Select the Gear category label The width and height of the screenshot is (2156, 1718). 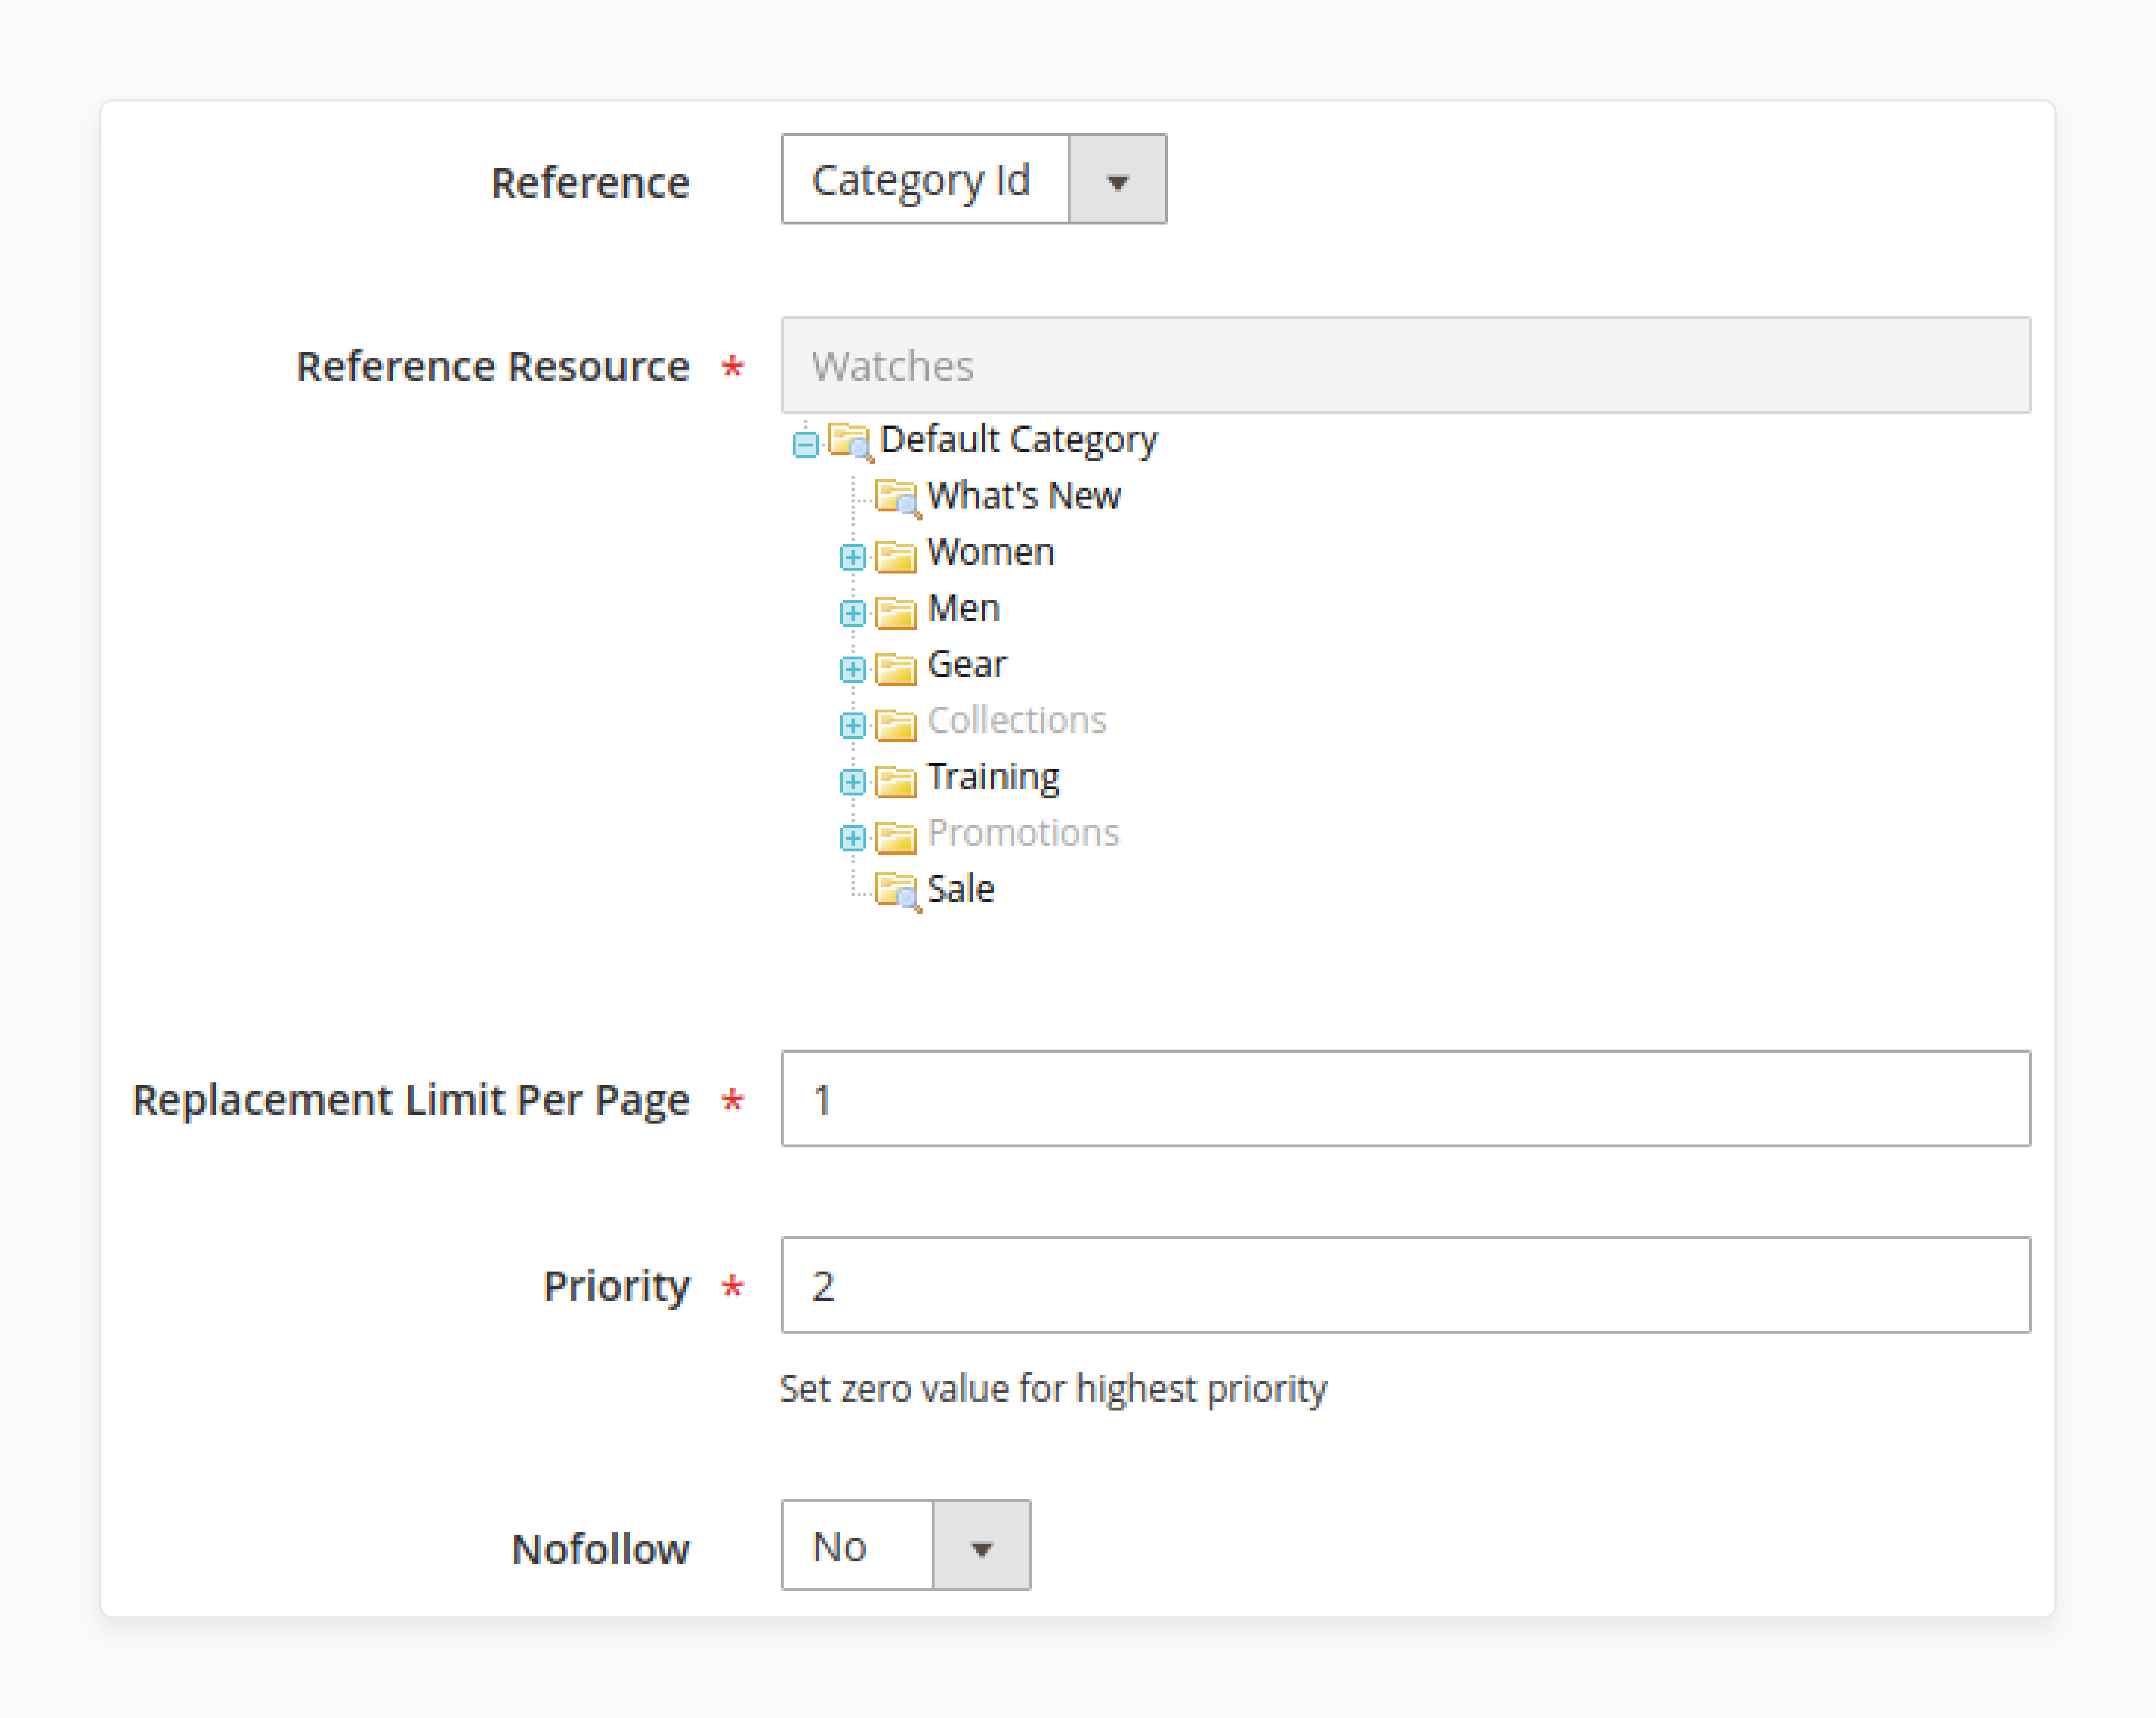[x=967, y=664]
